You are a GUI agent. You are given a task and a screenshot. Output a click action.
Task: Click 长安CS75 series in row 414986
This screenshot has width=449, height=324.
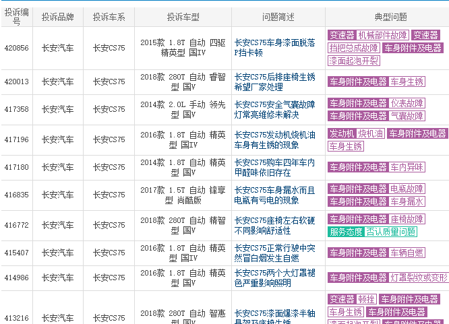(x=109, y=278)
